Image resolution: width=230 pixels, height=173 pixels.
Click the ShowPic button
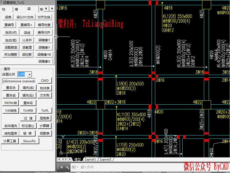pos(29,141)
